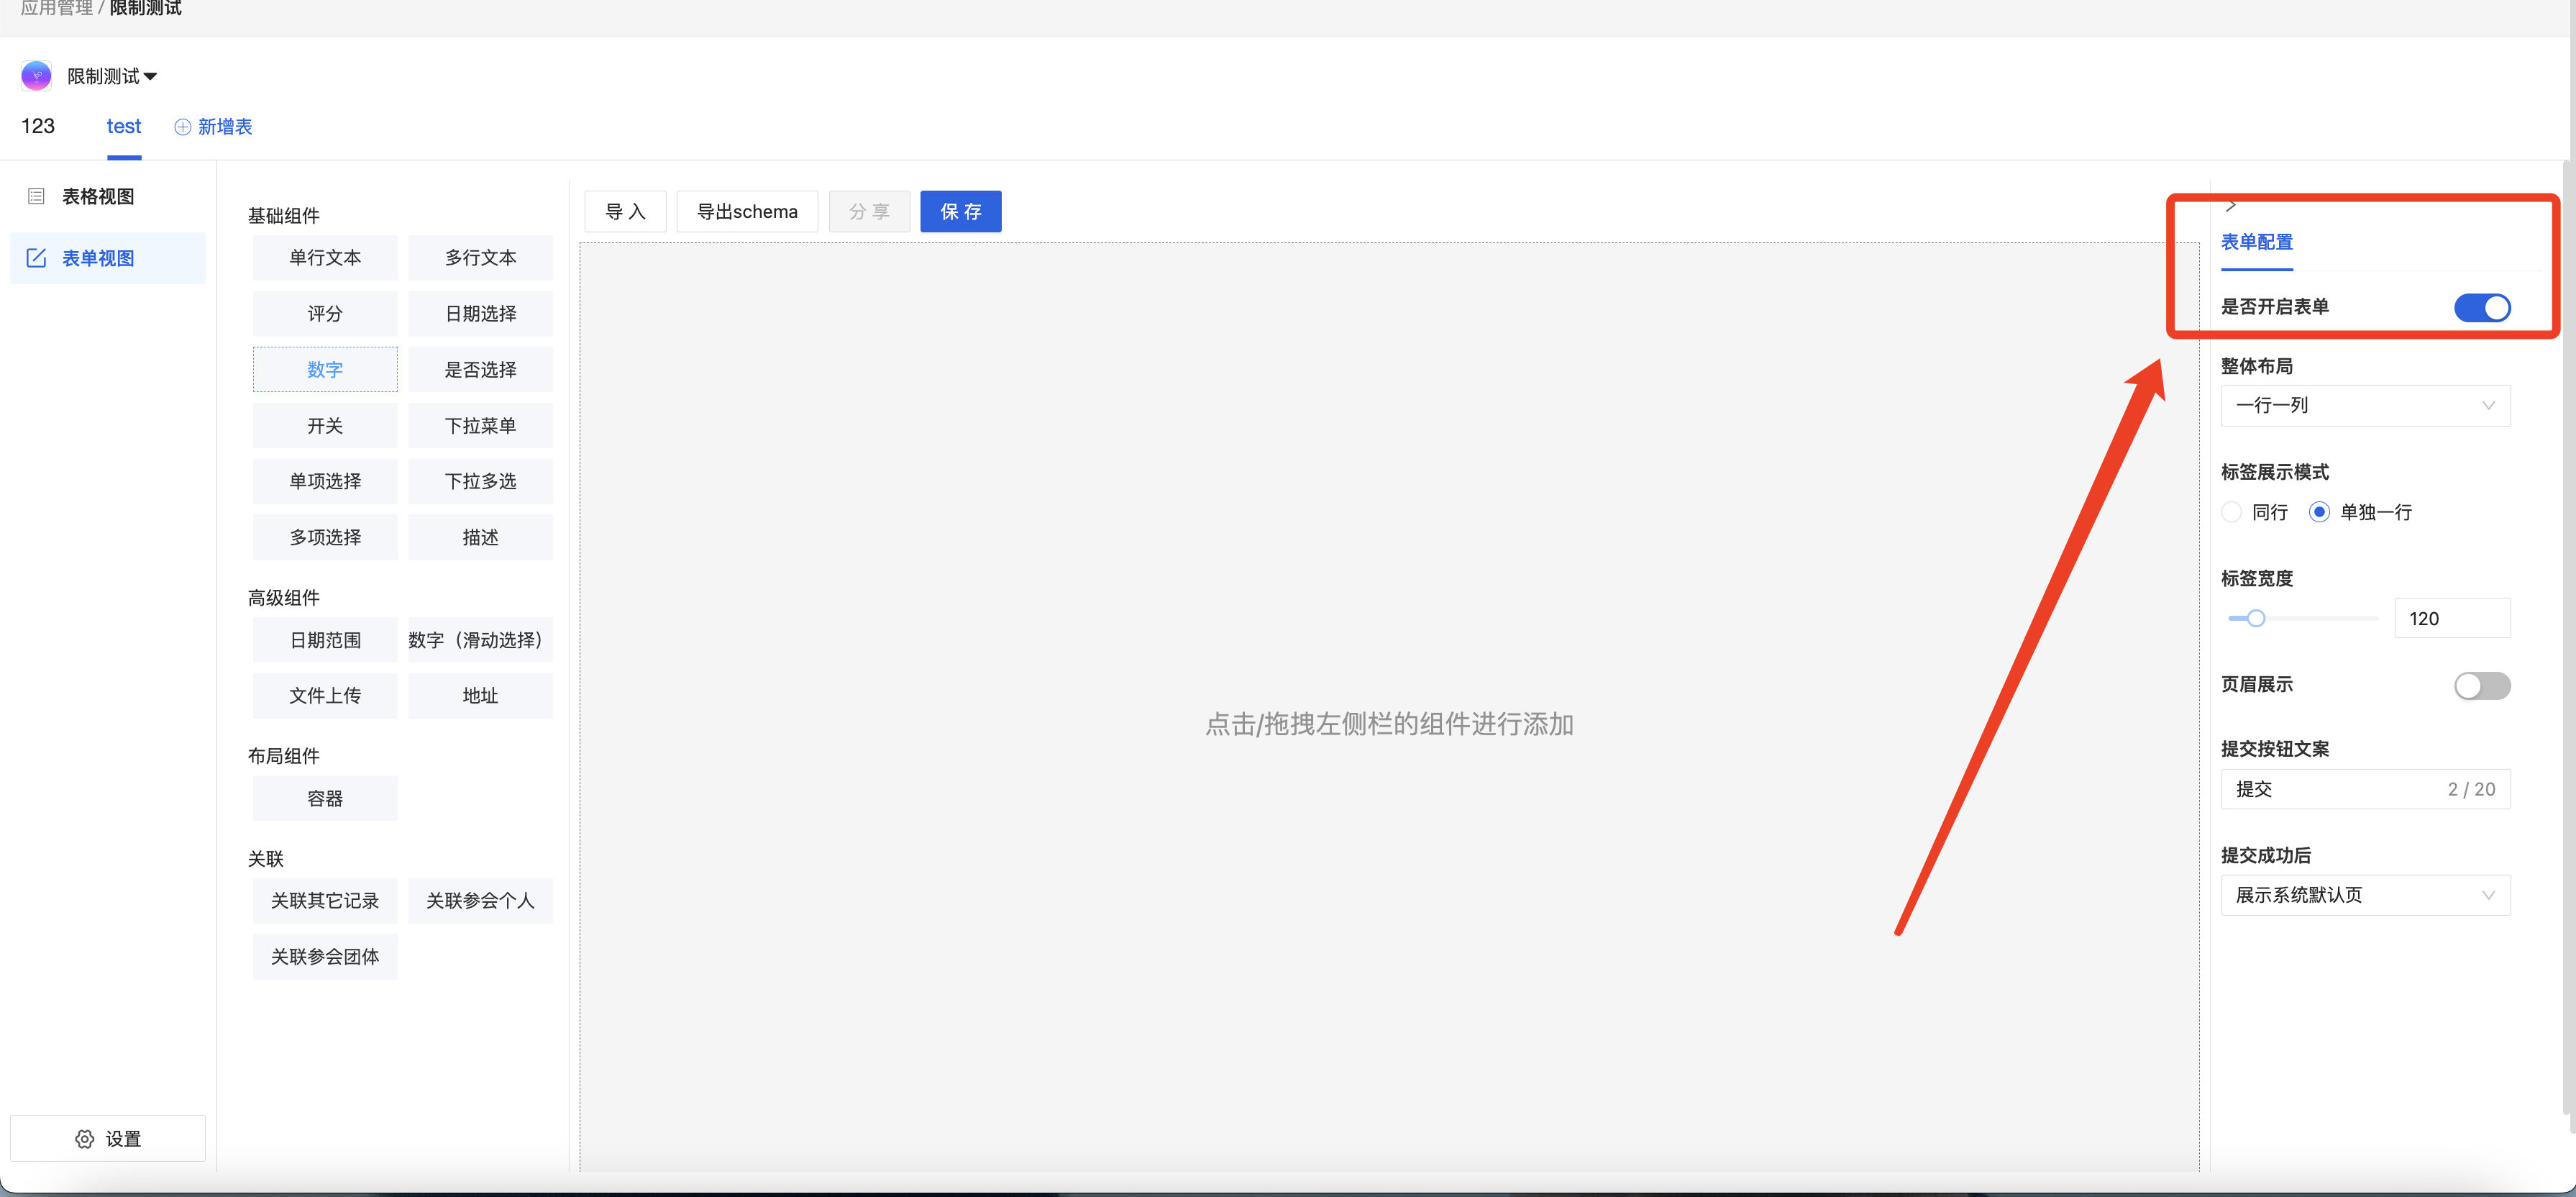Switch to the 123 table tab
Viewport: 2576px width, 1197px height.
pos(38,126)
